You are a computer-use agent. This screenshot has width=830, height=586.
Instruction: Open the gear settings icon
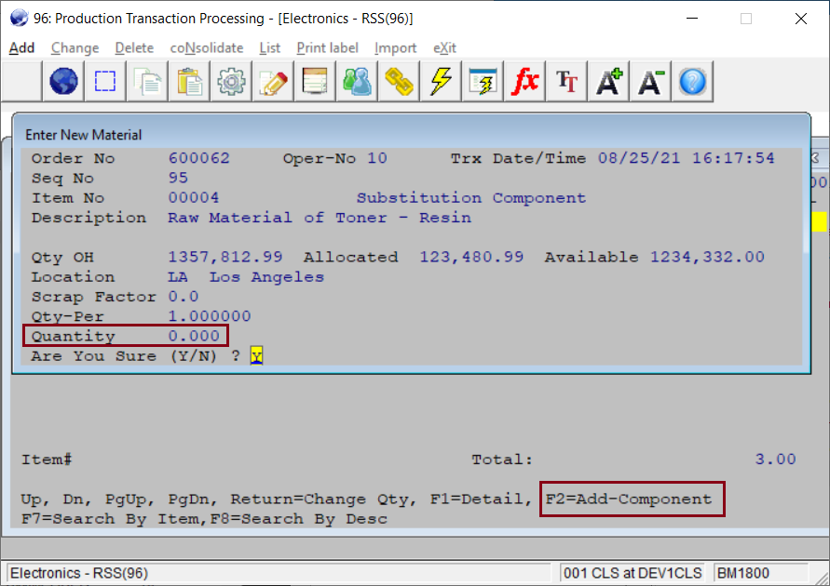click(231, 81)
